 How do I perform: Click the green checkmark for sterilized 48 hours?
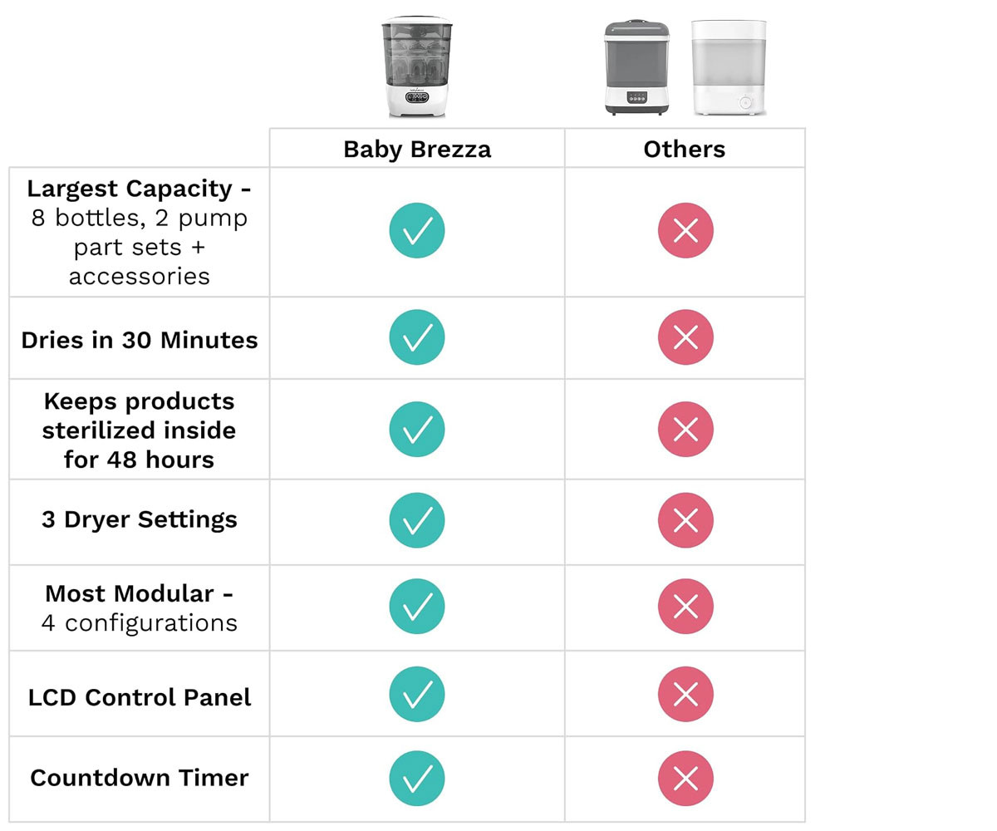[x=417, y=429]
